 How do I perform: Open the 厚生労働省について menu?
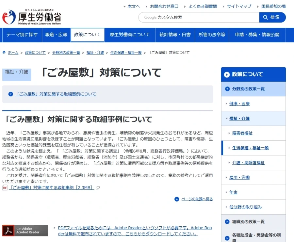tap(130, 35)
